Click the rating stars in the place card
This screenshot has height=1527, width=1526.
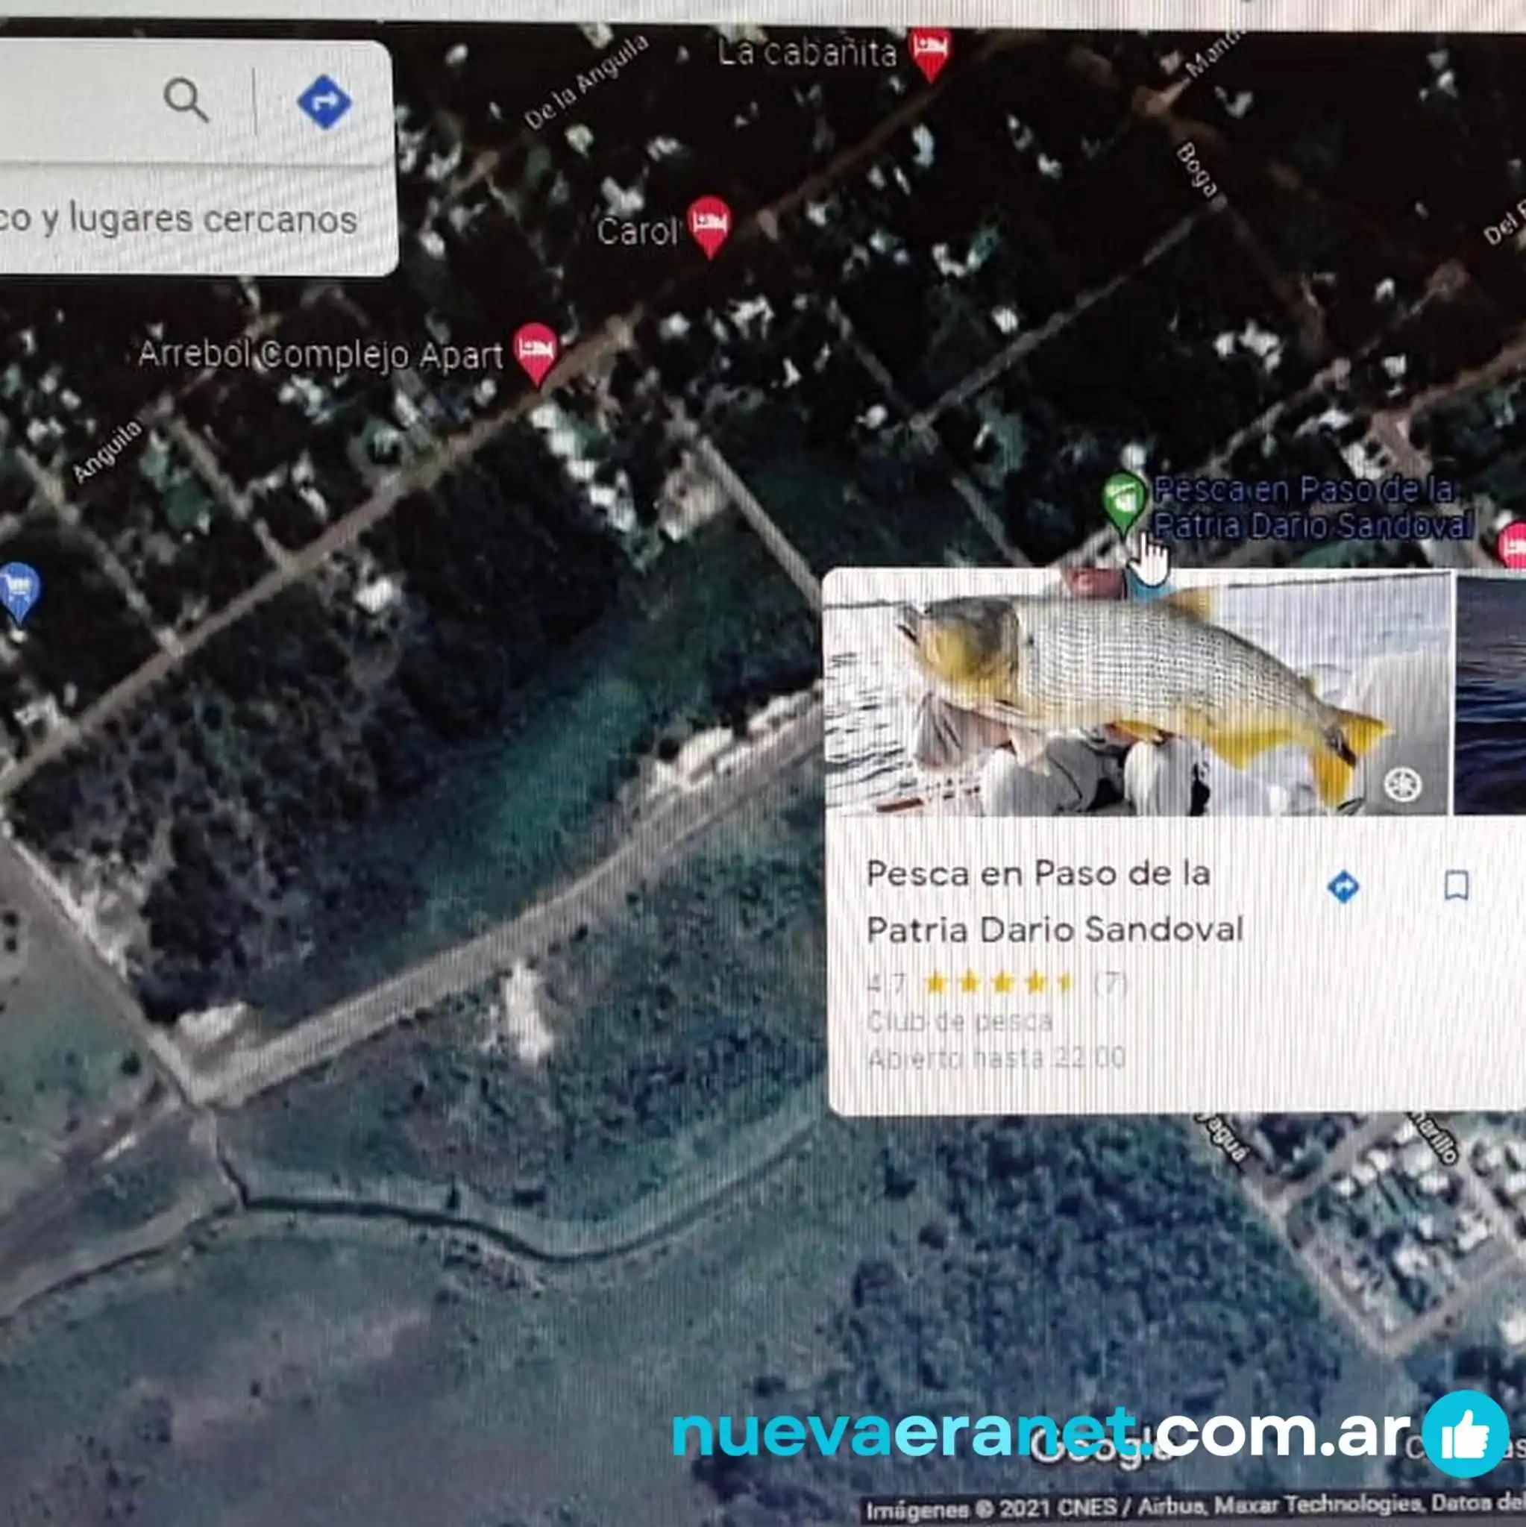(x=998, y=983)
